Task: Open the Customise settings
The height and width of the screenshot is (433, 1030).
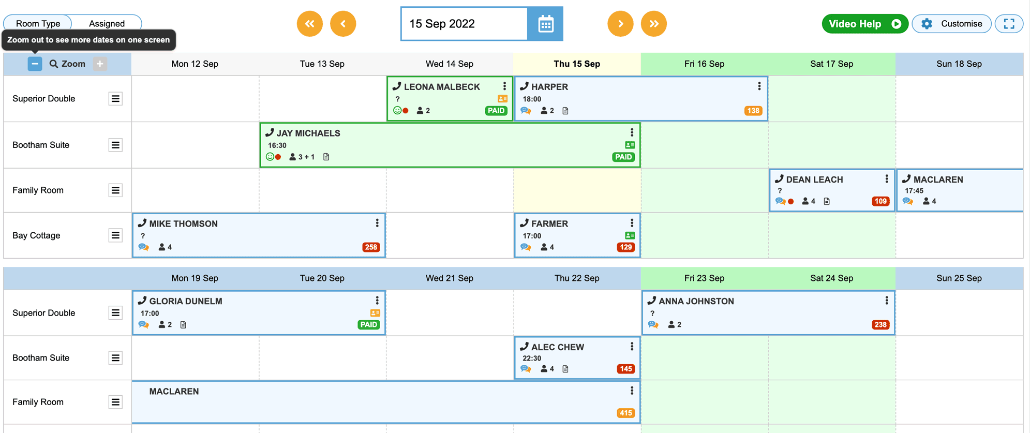Action: tap(951, 24)
